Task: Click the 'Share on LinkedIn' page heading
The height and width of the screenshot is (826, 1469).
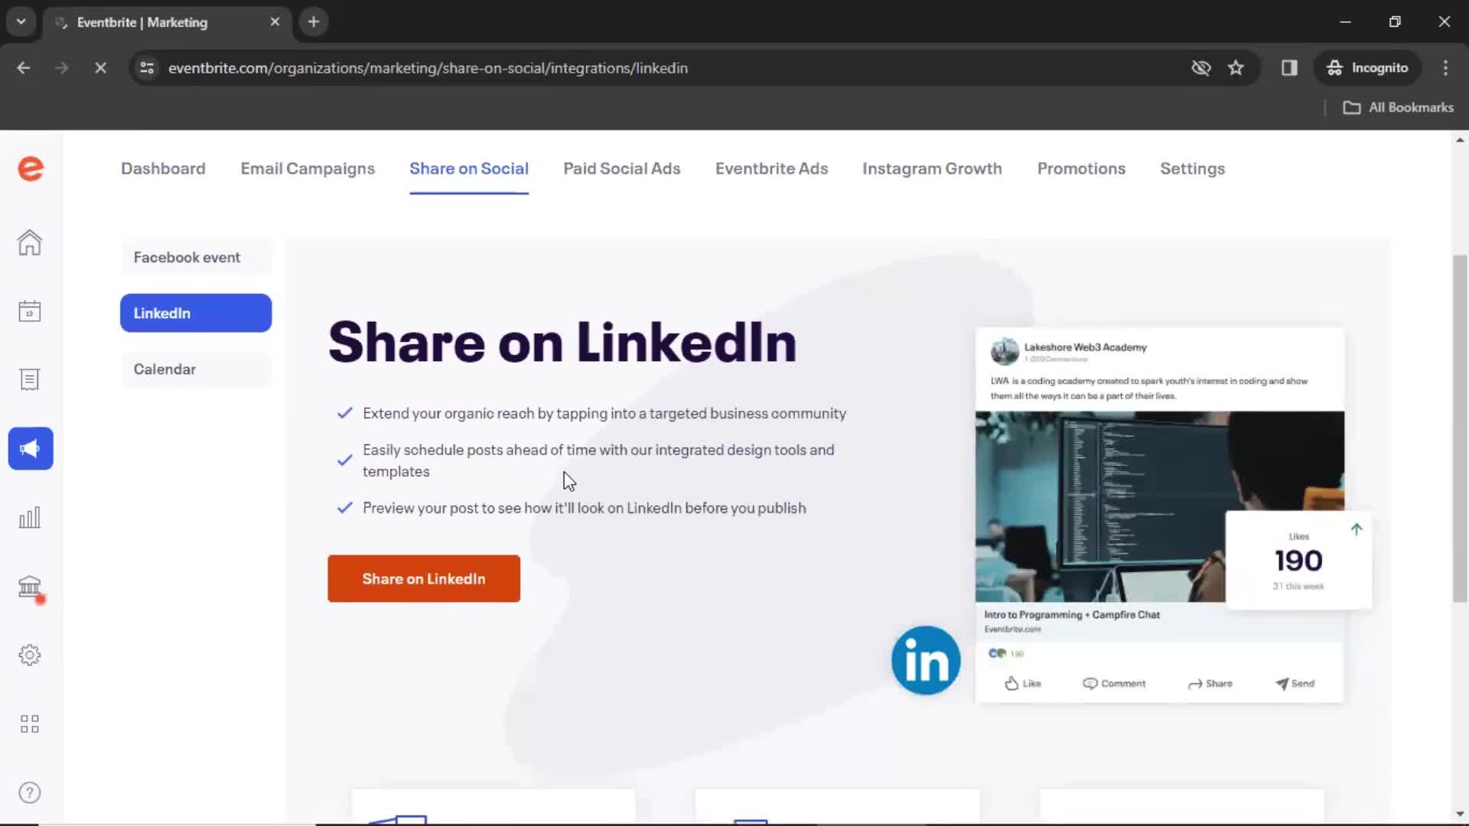Action: coord(562,342)
